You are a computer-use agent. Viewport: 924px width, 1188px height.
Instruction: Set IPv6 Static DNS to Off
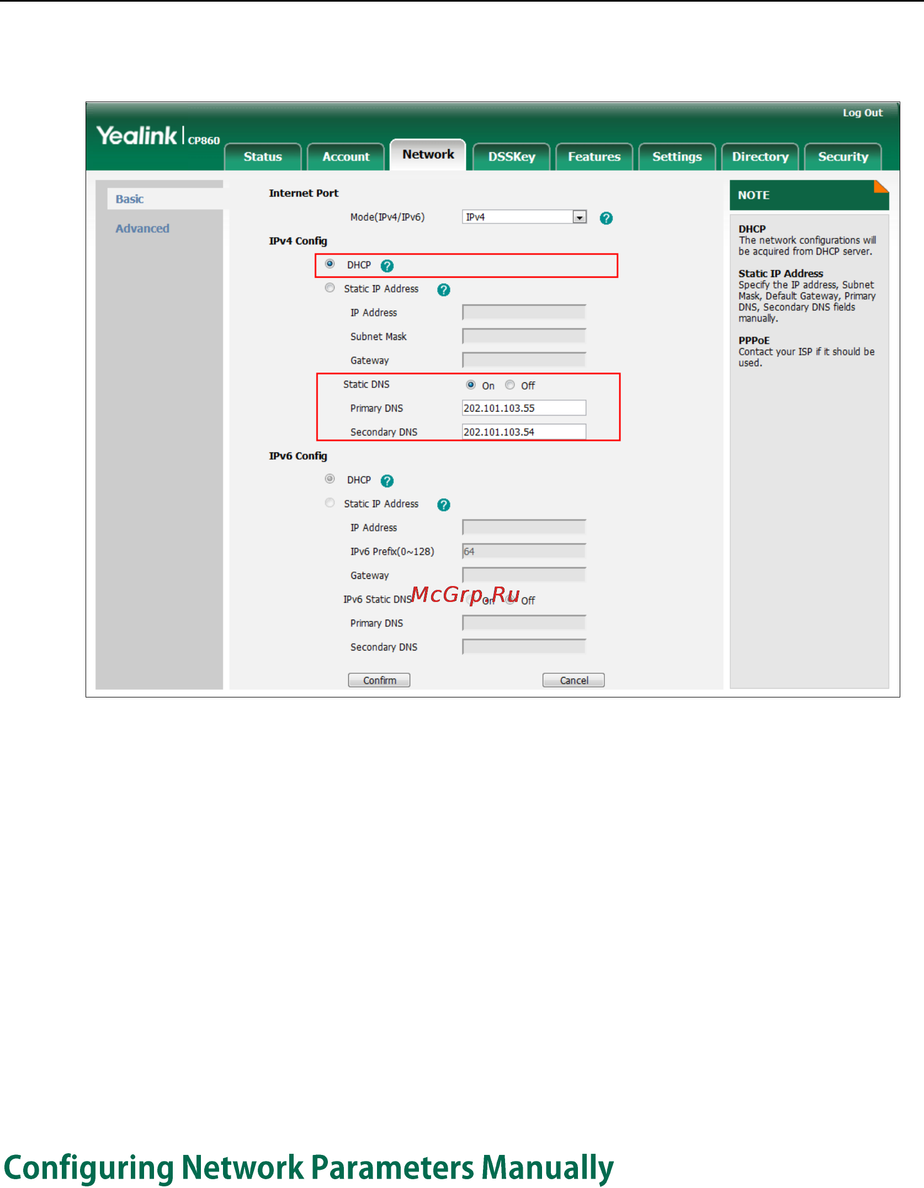pyautogui.click(x=510, y=600)
